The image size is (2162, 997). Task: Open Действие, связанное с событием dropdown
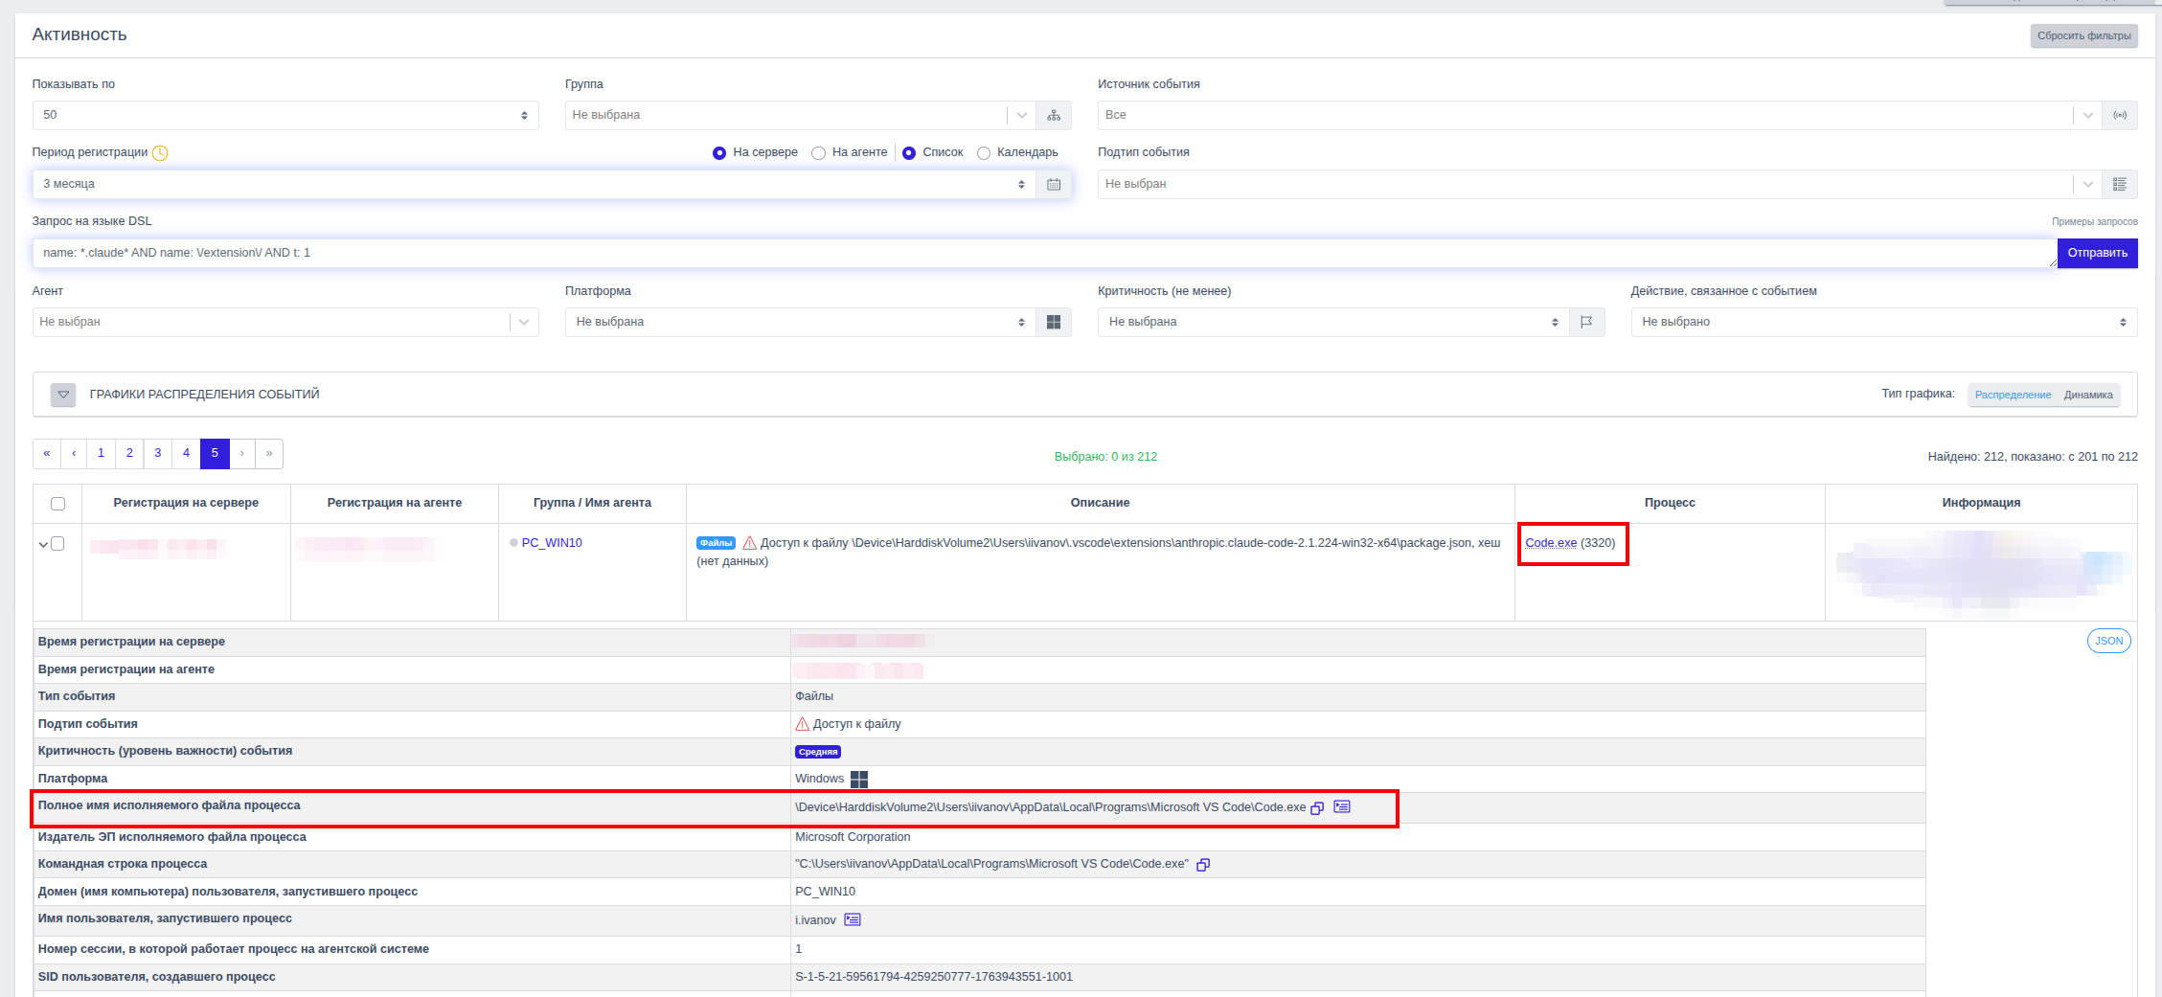1883,322
